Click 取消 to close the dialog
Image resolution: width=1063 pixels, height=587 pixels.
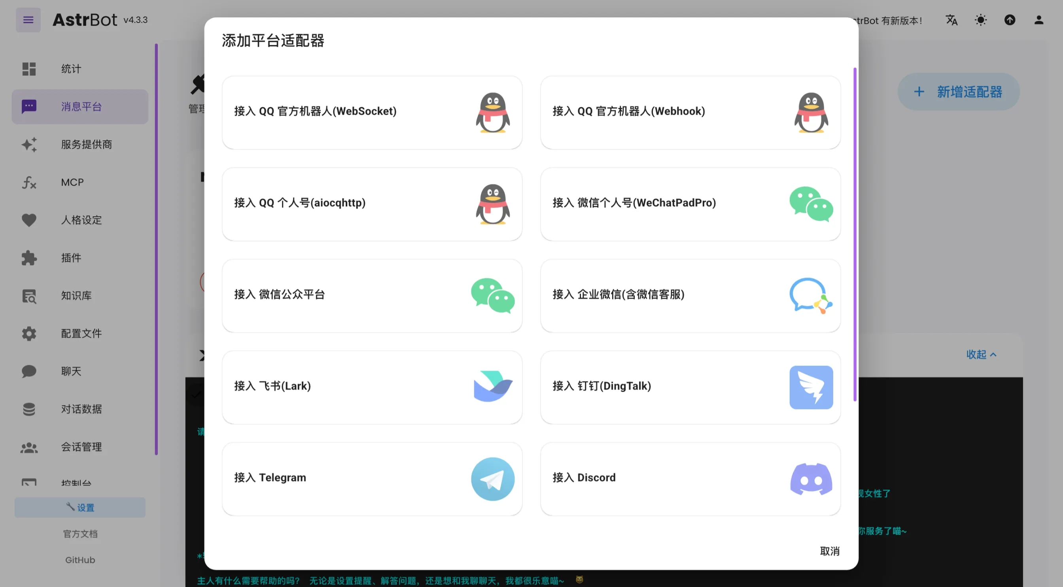coord(829,551)
